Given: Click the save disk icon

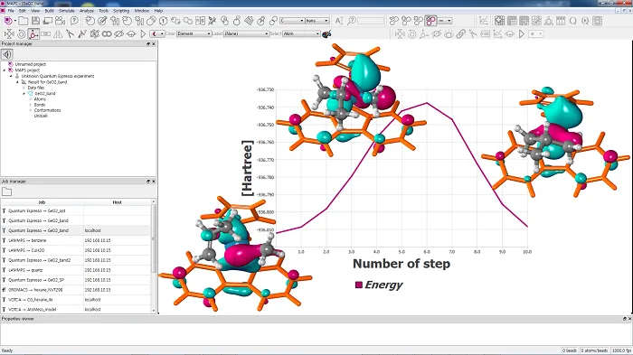Looking at the screenshot, I should (35, 21).
